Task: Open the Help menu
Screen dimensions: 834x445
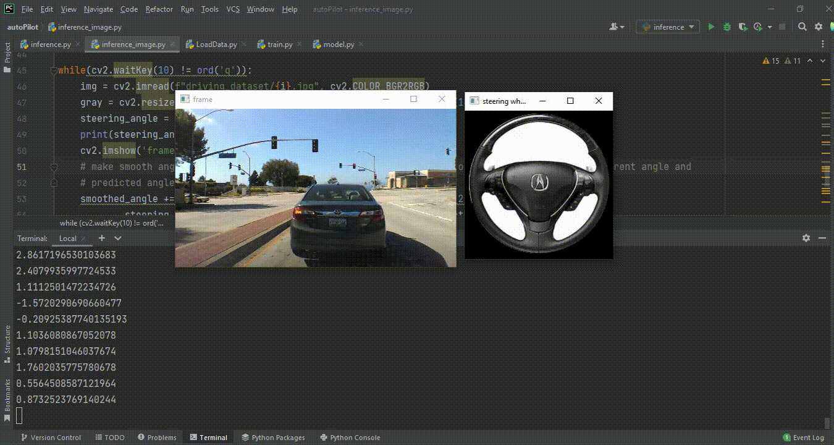Action: coord(289,9)
